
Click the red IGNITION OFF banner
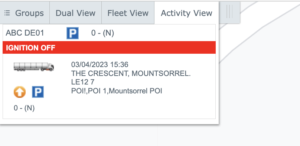click(109, 47)
